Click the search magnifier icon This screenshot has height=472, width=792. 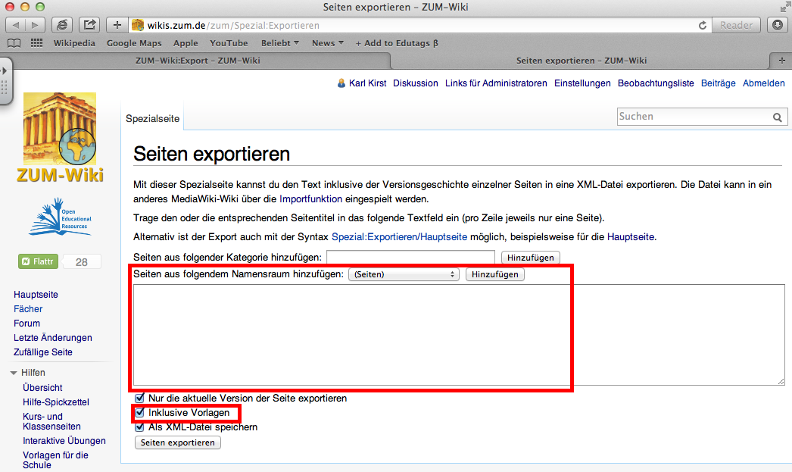tap(777, 117)
